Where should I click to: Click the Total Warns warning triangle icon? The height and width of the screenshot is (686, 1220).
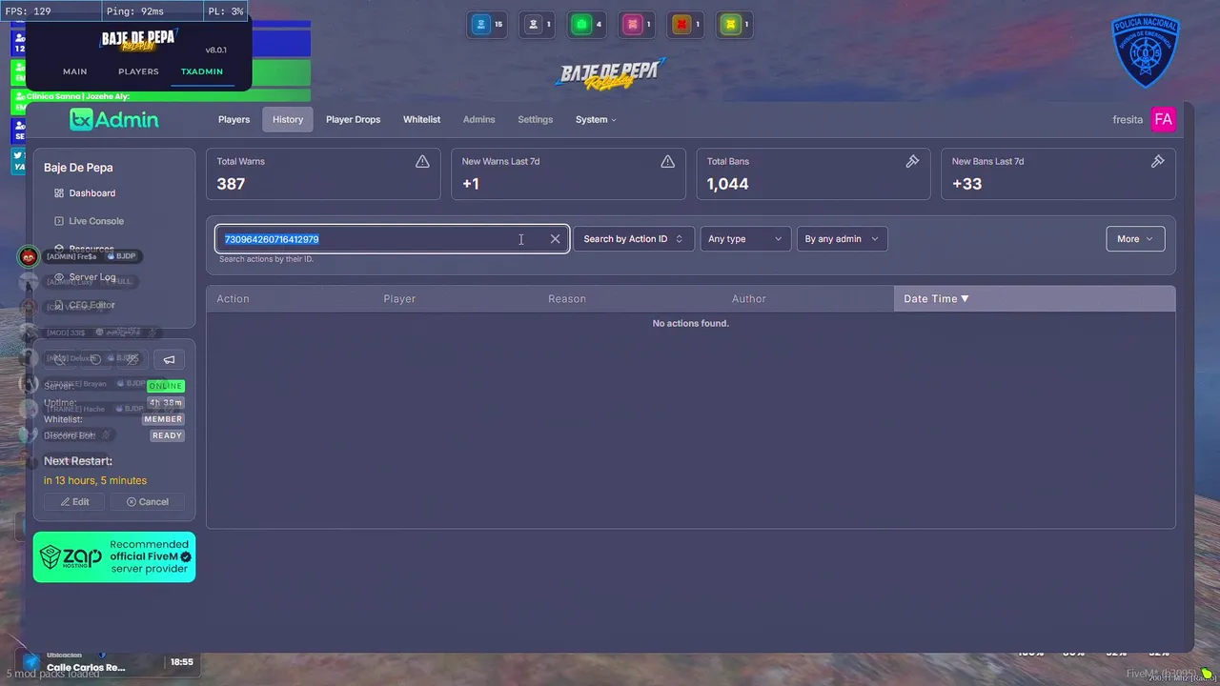point(422,162)
